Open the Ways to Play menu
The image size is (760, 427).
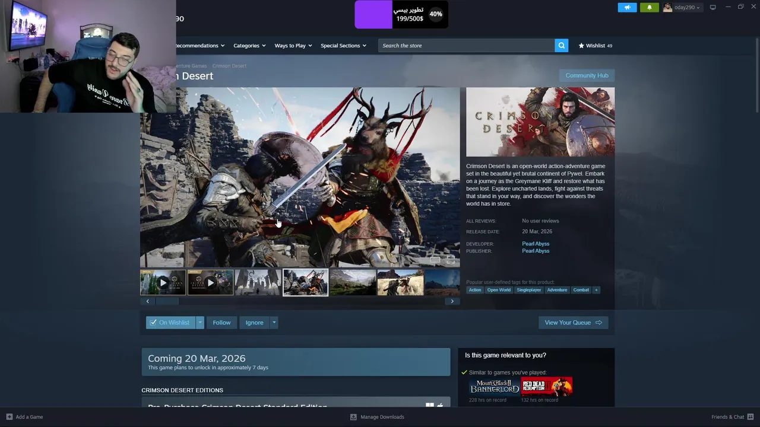(x=293, y=46)
